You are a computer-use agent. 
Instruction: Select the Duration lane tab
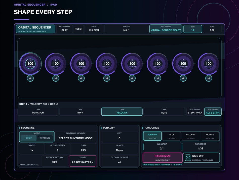[38, 112]
